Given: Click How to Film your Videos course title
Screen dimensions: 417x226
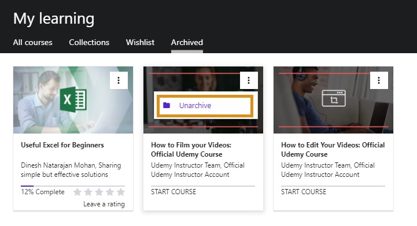Looking at the screenshot, I should click(x=191, y=150).
